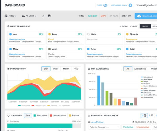The height and width of the screenshot is (131, 157).
Task: Click the users count icon showing 15/23
Action: (x=105, y=5)
